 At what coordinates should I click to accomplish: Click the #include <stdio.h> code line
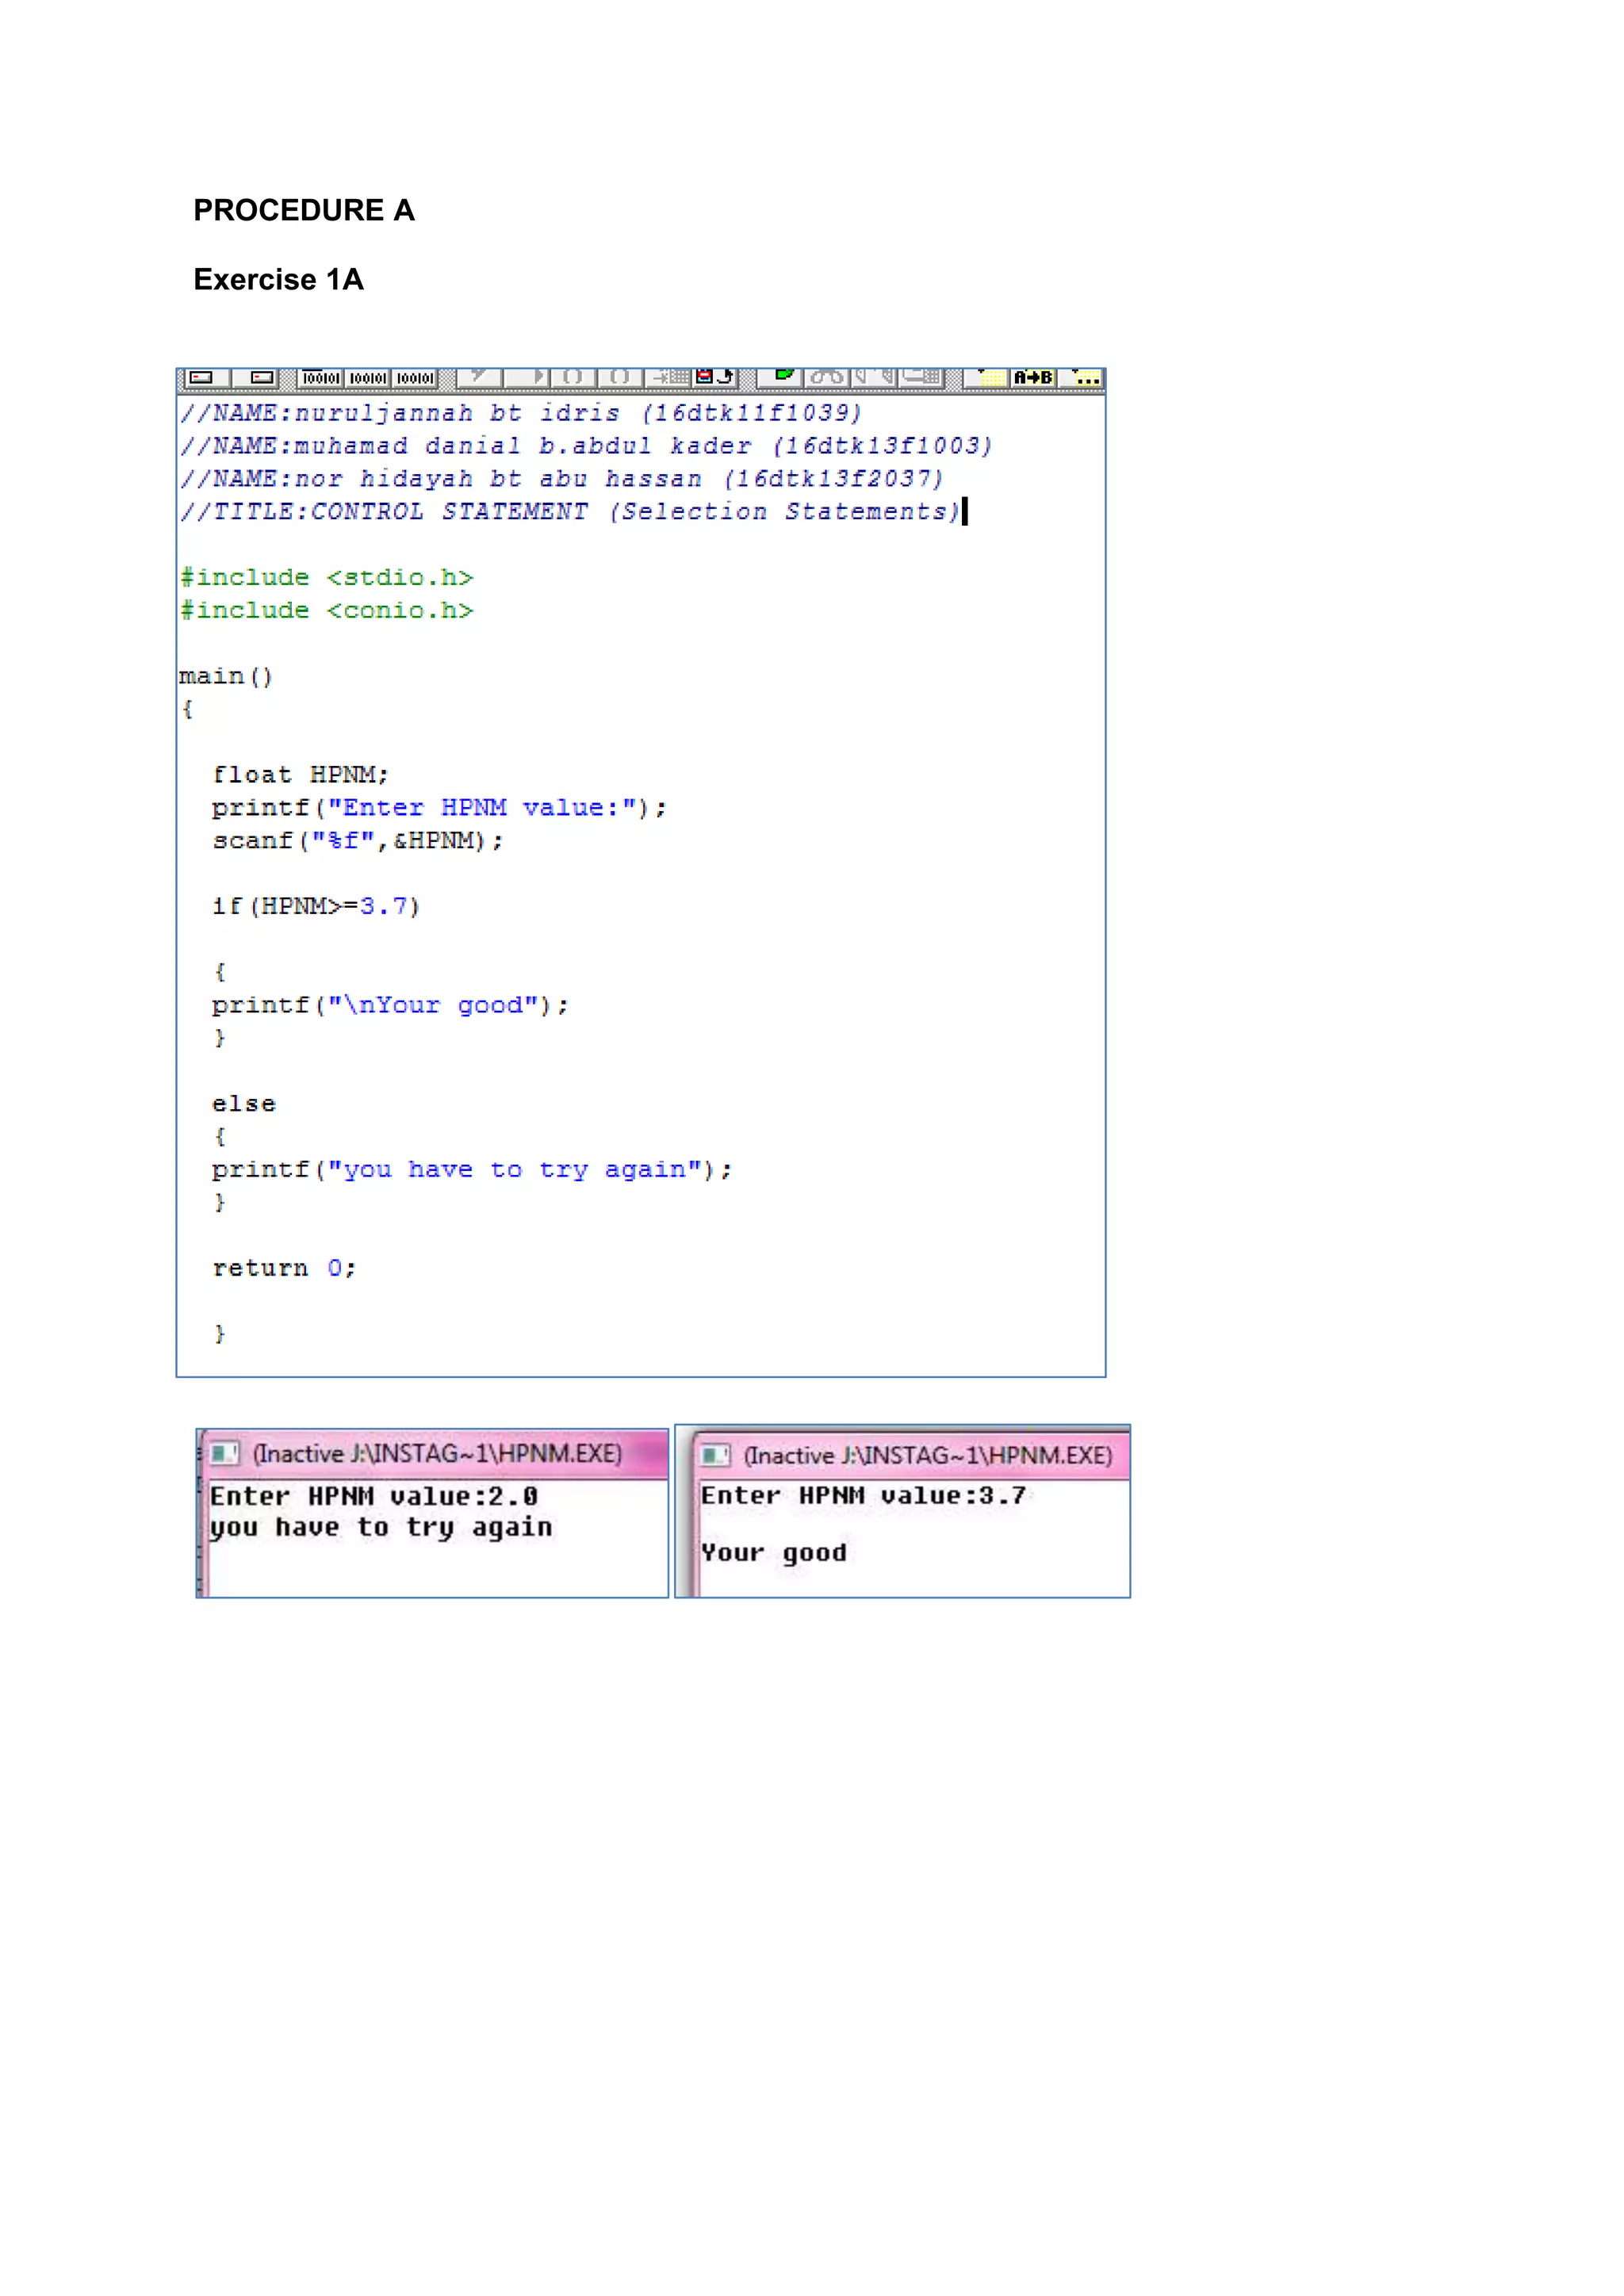click(x=327, y=578)
